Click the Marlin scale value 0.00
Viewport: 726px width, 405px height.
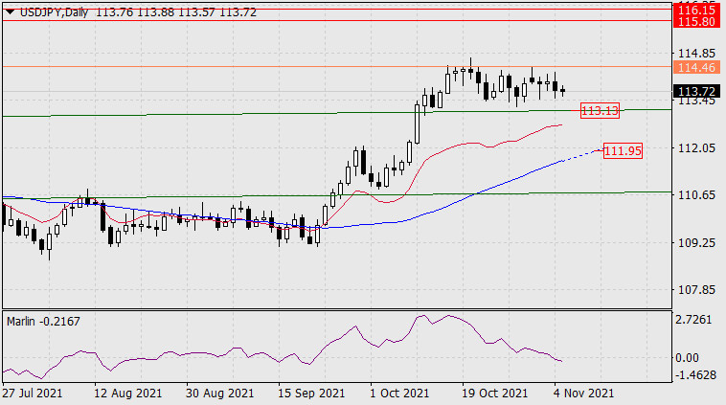(x=687, y=358)
